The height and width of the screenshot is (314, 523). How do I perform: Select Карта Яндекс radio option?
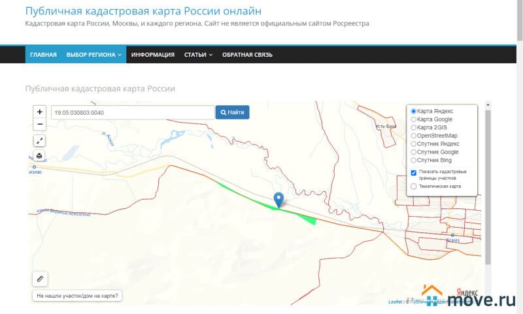pyautogui.click(x=413, y=111)
